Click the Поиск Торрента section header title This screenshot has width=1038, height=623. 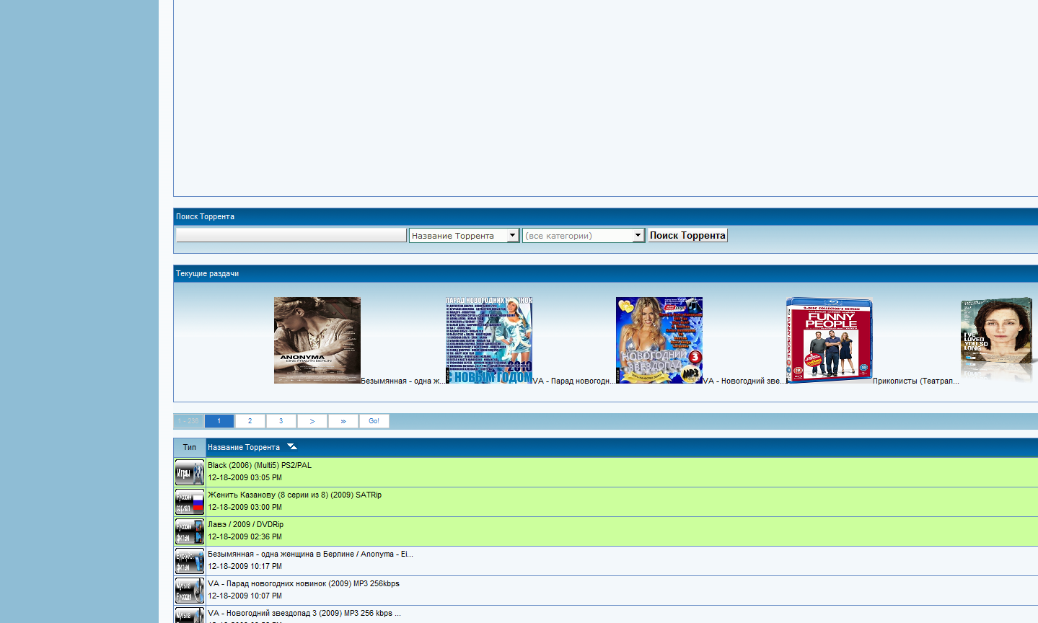[x=206, y=216]
